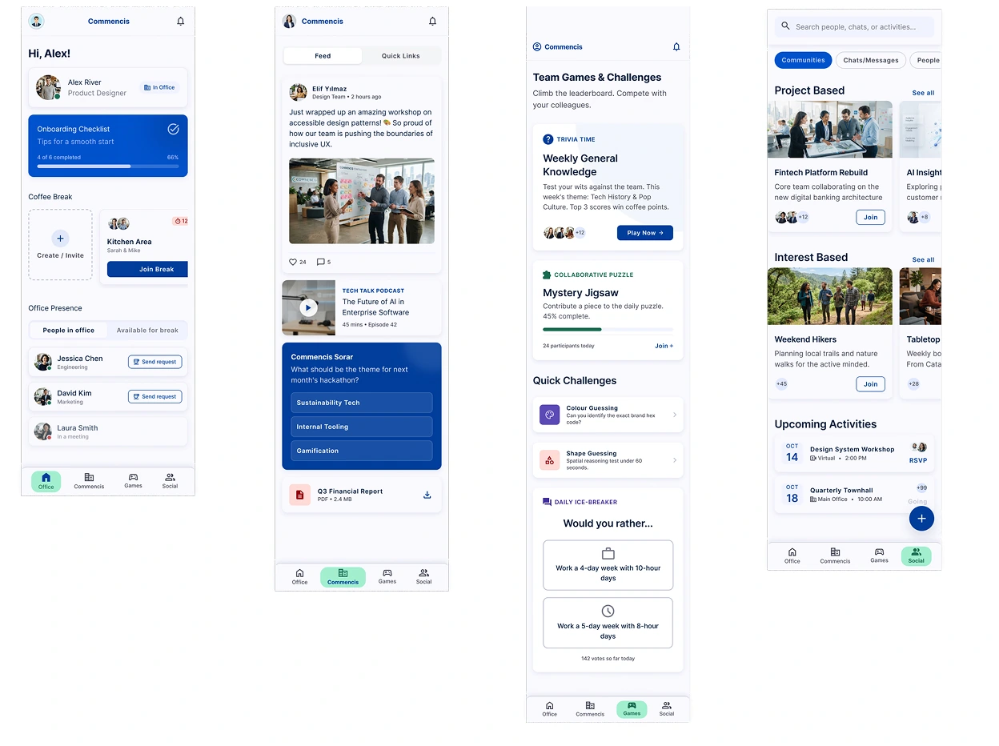Choose Work a 4-day week option
The height and width of the screenshot is (746, 999).
[x=608, y=565]
